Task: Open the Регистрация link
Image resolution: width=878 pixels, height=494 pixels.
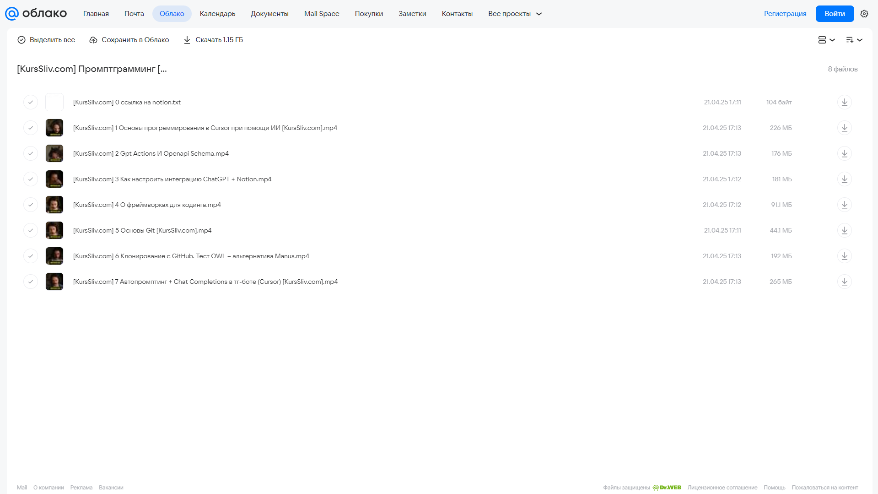Action: click(x=785, y=14)
